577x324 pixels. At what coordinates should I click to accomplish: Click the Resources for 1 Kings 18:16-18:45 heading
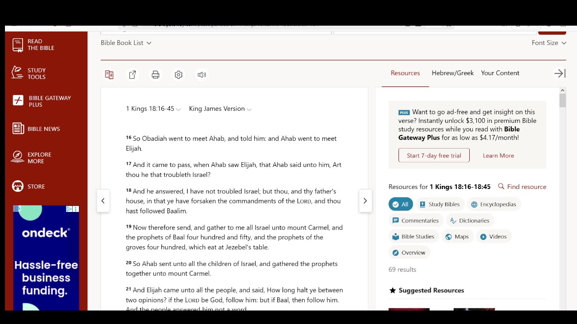click(440, 187)
